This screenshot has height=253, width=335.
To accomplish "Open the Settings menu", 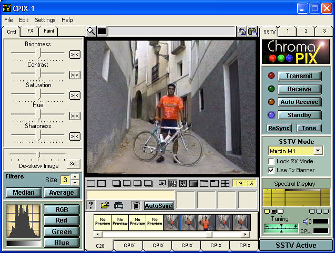I will [45, 20].
